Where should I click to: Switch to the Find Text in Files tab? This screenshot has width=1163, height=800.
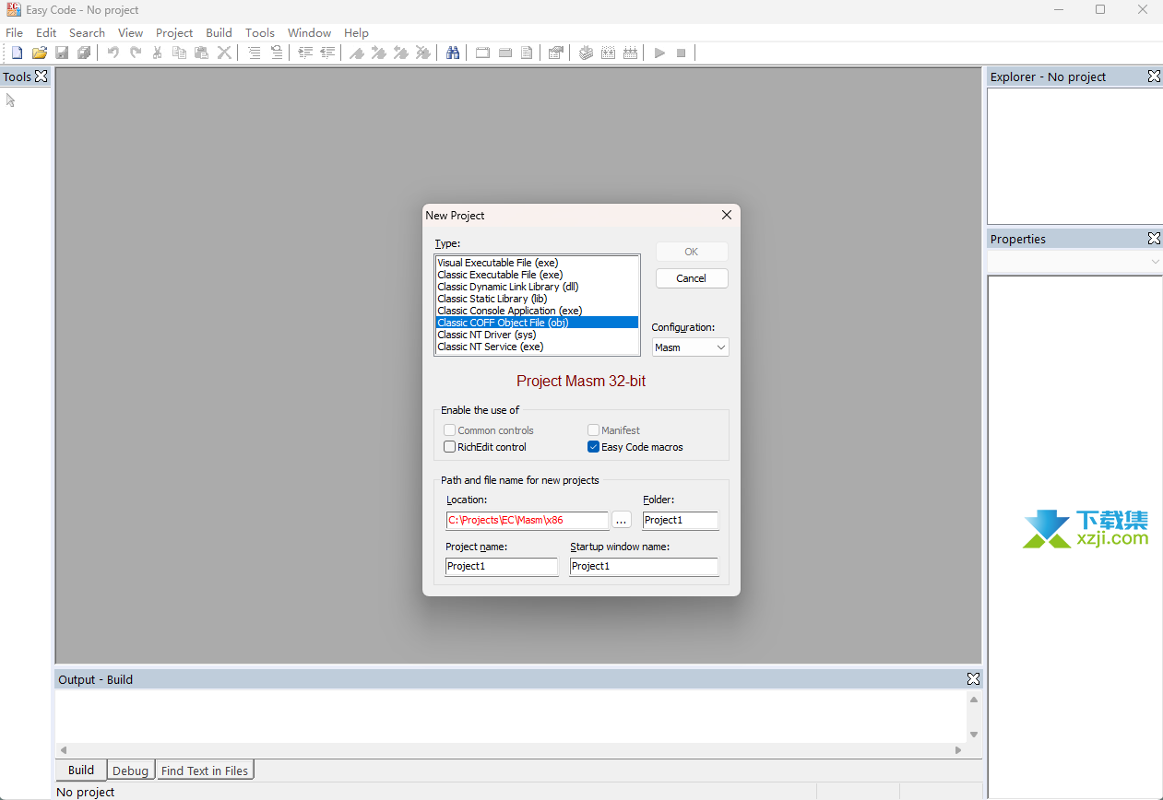coord(205,771)
